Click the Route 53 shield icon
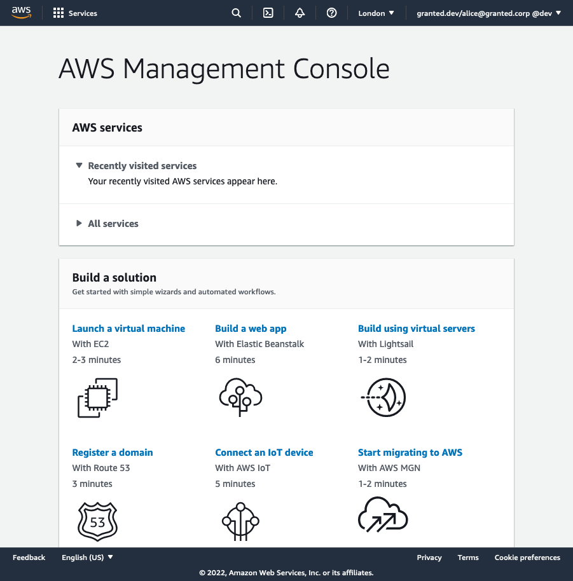Image resolution: width=573 pixels, height=581 pixels. click(97, 521)
